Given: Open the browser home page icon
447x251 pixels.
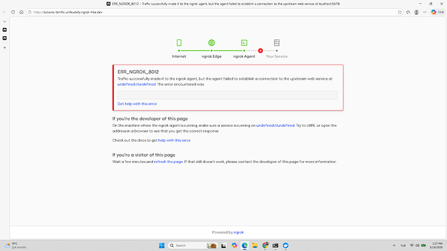Looking at the screenshot, I should (21, 12).
